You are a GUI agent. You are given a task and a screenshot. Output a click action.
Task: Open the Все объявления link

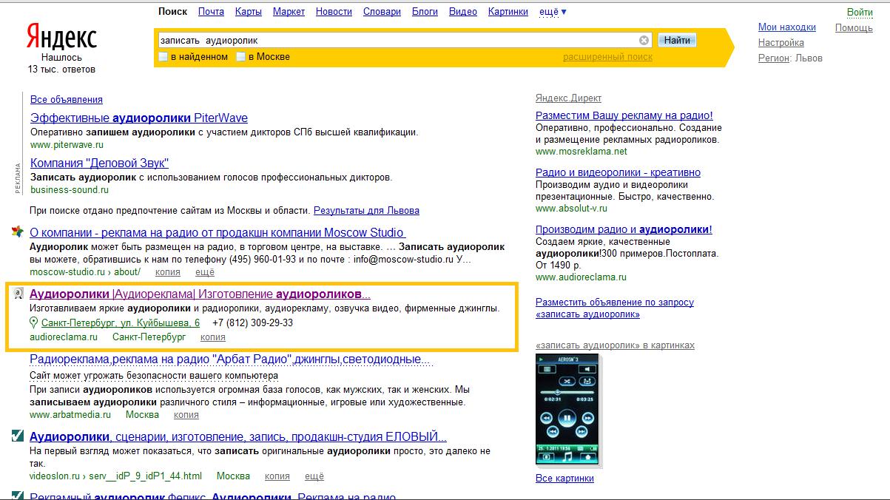pyautogui.click(x=67, y=100)
